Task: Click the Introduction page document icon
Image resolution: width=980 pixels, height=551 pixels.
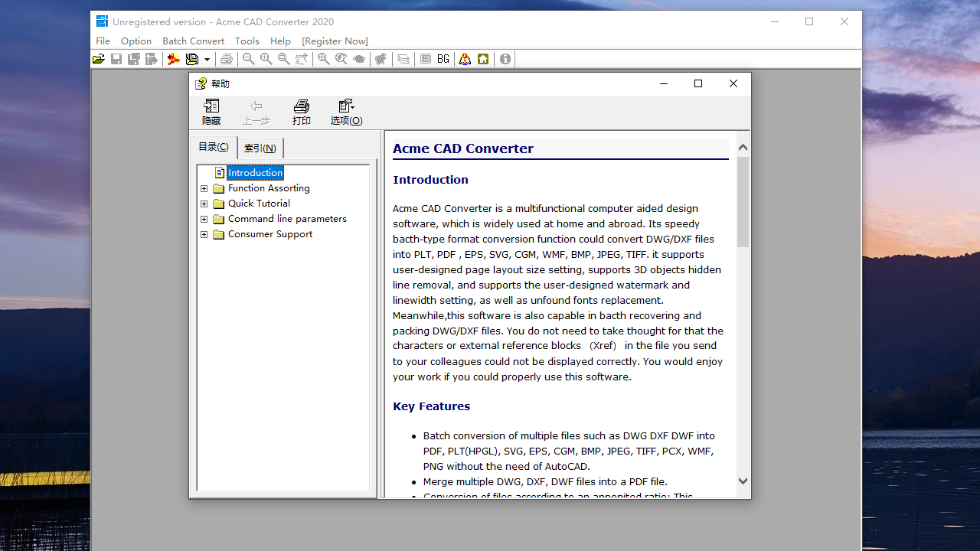Action: (x=220, y=173)
